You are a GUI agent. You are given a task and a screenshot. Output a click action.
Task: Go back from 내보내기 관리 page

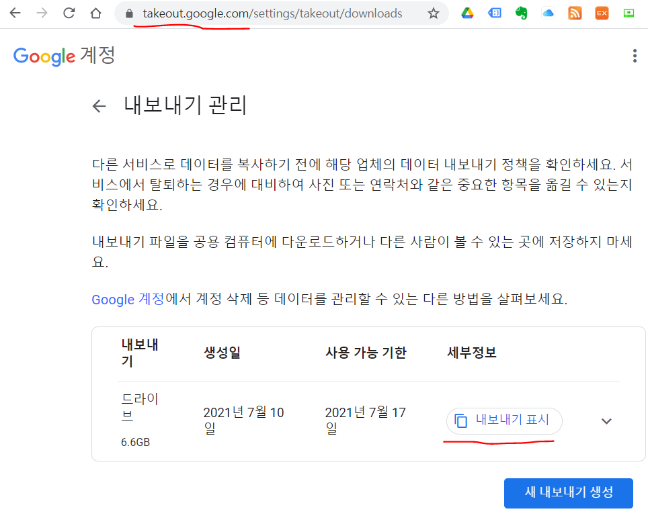[99, 106]
